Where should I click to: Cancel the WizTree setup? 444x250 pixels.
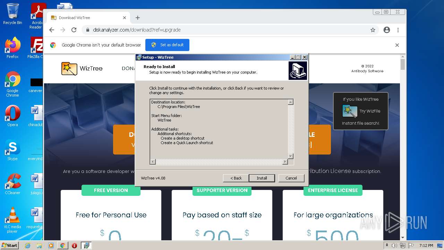click(x=291, y=178)
